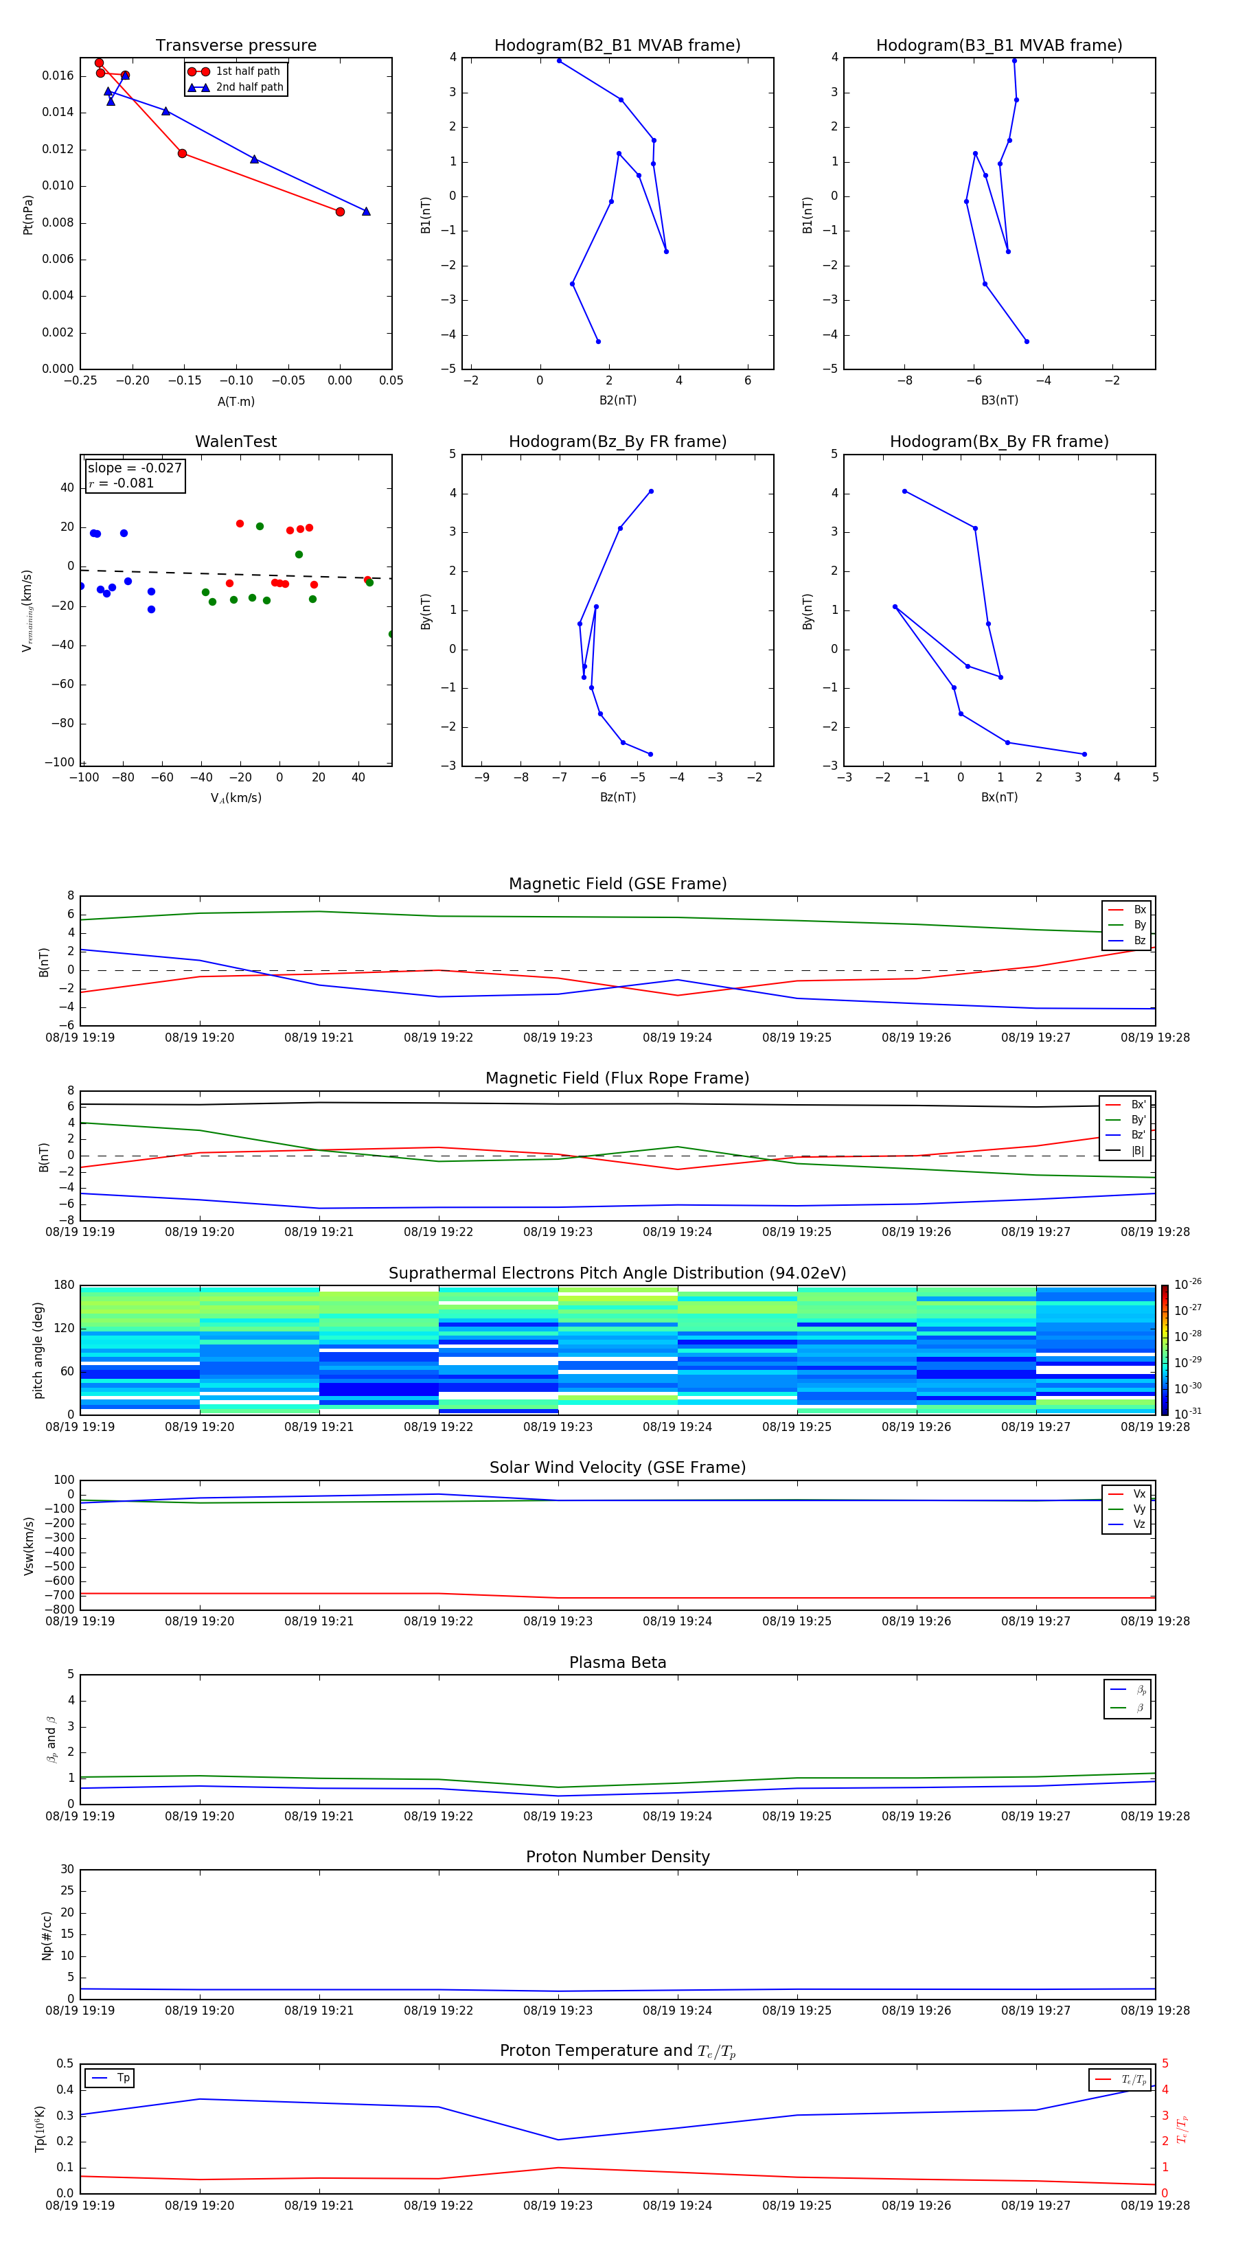Select the "Vy" velocity legend entry

(1127, 1509)
